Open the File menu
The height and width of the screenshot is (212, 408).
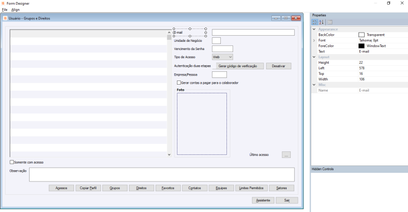point(5,10)
